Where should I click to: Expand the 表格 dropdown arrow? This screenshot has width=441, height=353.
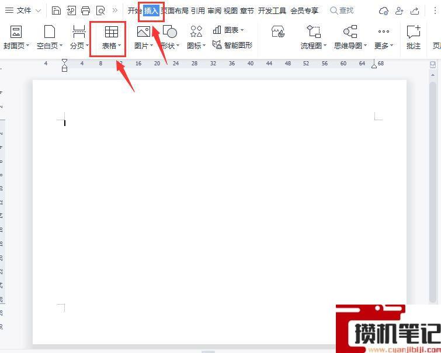pos(120,46)
